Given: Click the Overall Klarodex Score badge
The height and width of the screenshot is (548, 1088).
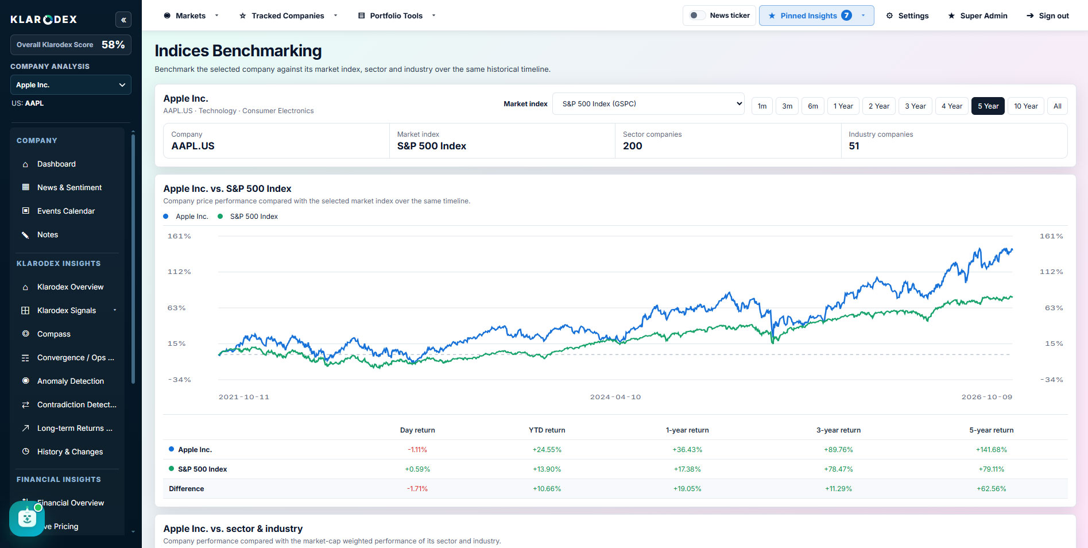Looking at the screenshot, I should [71, 45].
